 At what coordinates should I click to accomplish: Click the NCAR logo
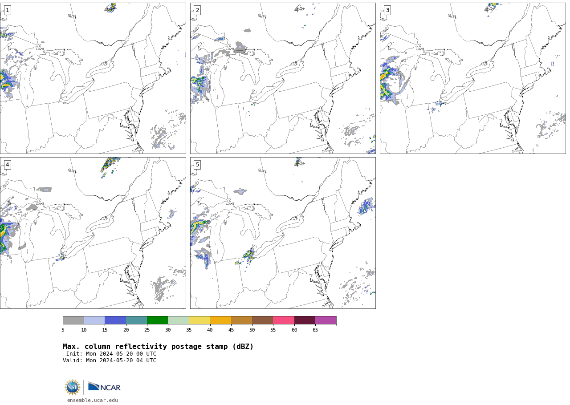[104, 387]
